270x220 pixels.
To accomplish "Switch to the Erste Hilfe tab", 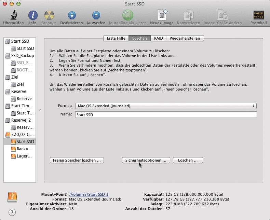I will (116, 38).
